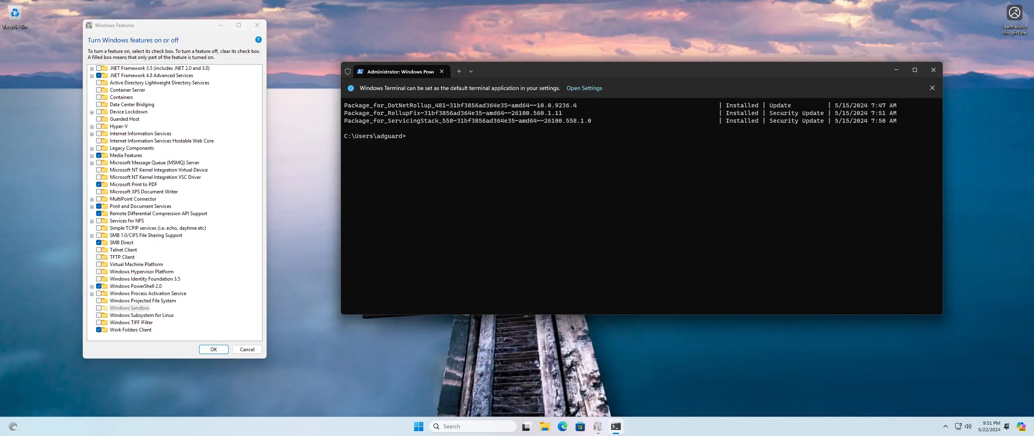Open Microsoft Edge from taskbar
The height and width of the screenshot is (436, 1034).
coord(562,426)
